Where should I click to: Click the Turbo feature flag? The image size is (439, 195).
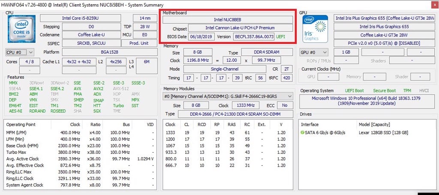coord(118,106)
